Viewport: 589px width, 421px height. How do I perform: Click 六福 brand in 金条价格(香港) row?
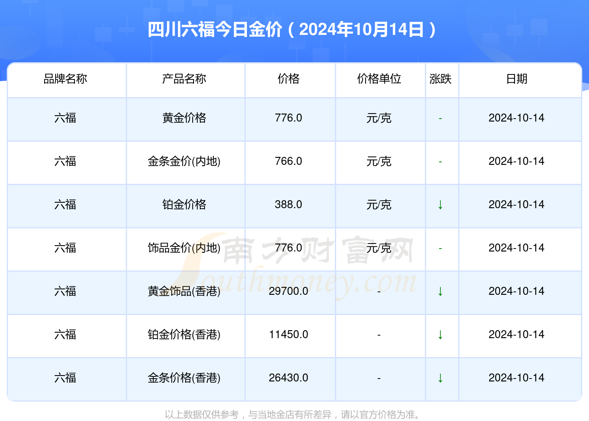(65, 378)
